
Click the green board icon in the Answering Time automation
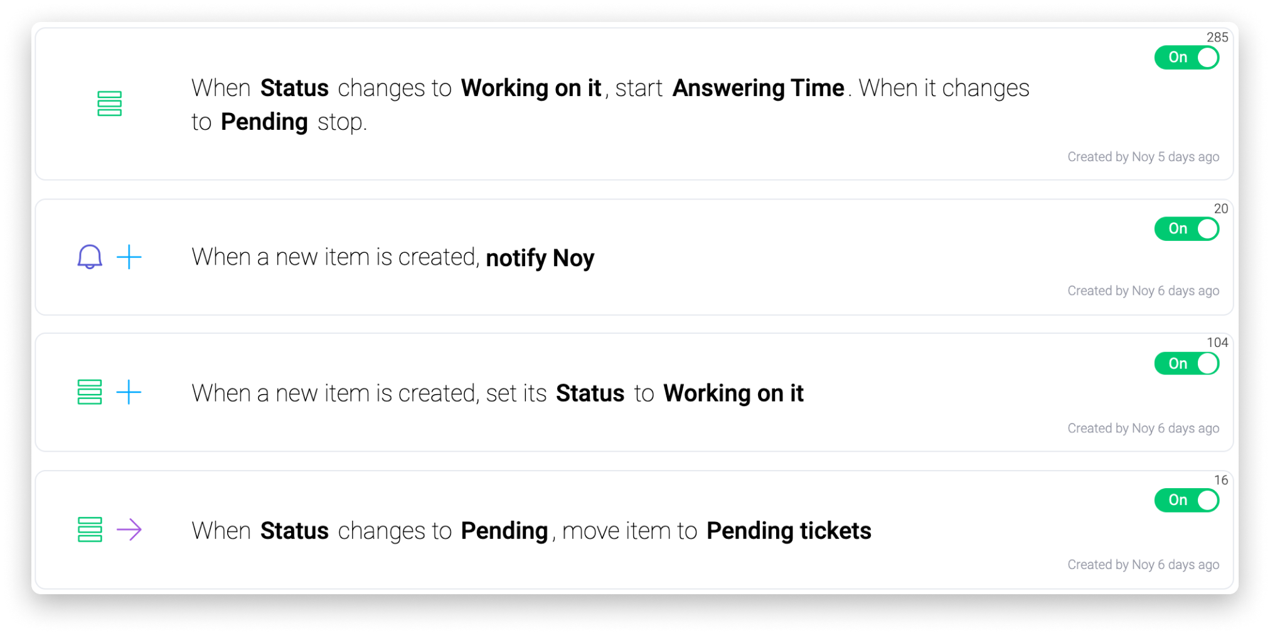click(x=109, y=104)
